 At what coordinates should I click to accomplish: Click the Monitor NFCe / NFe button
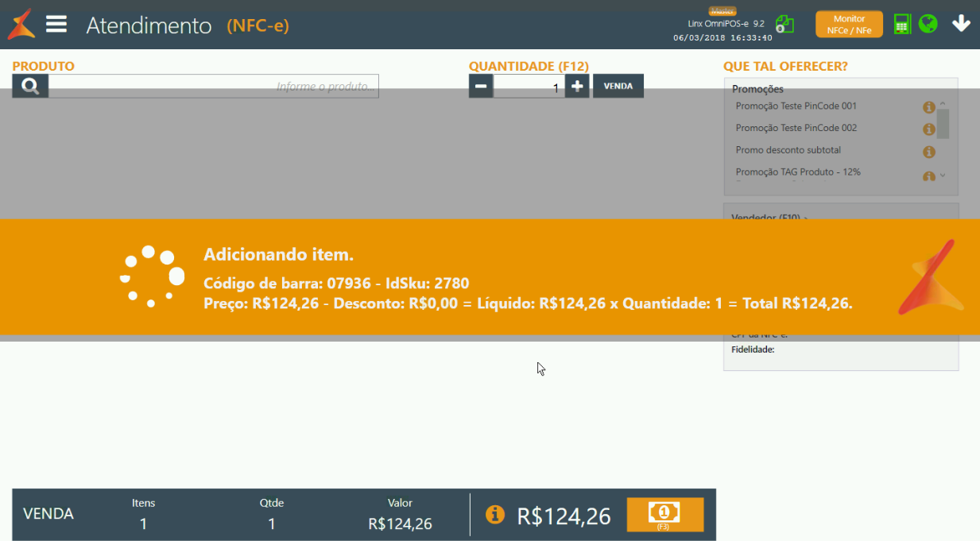[848, 24]
